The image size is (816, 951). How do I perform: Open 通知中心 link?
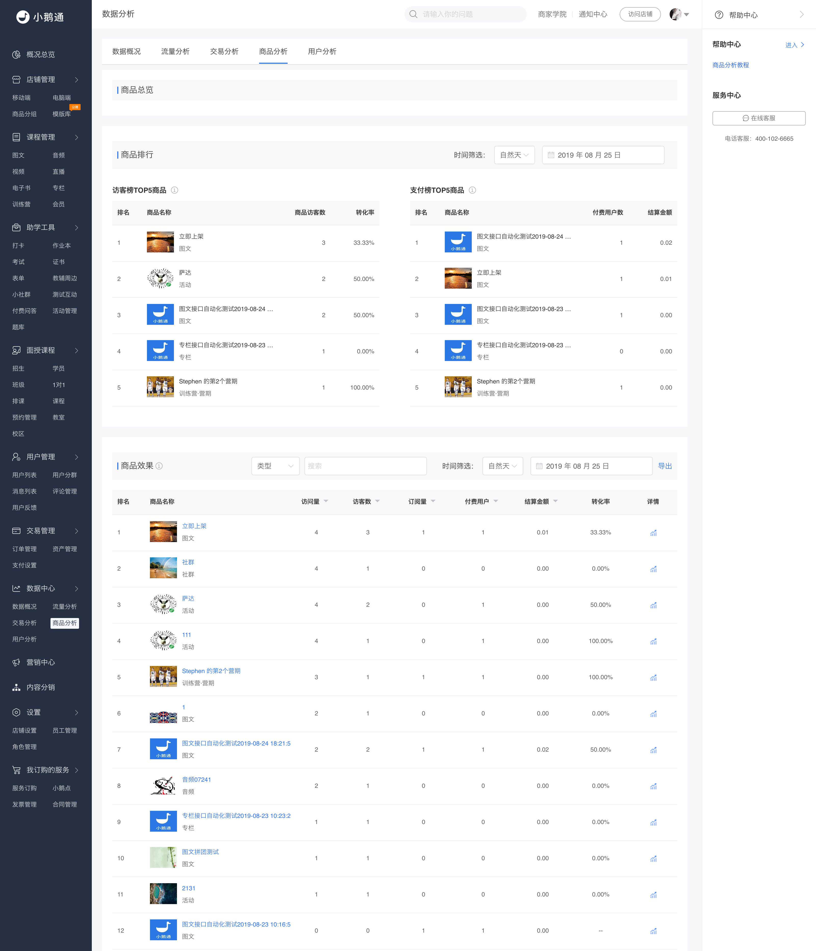593,14
